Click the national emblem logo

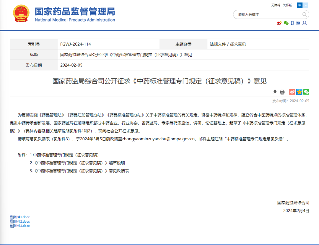pos(21,13)
